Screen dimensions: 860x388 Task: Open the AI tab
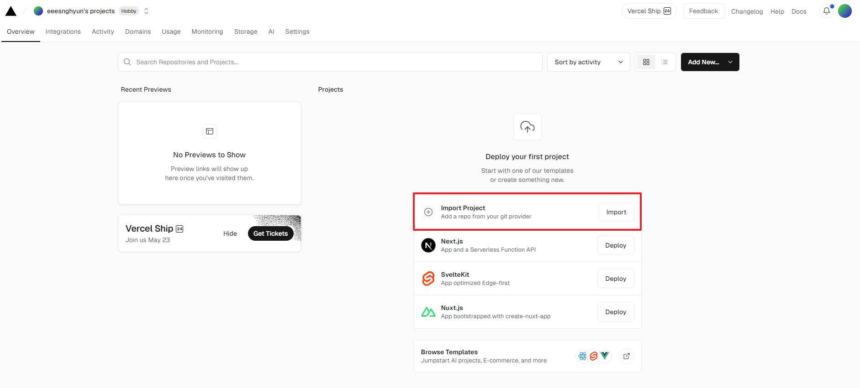click(271, 31)
